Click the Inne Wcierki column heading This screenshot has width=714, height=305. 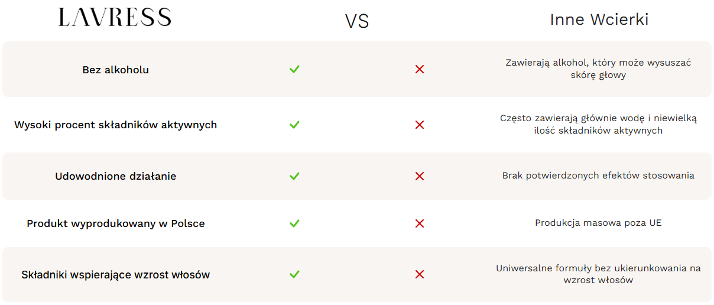tap(599, 20)
